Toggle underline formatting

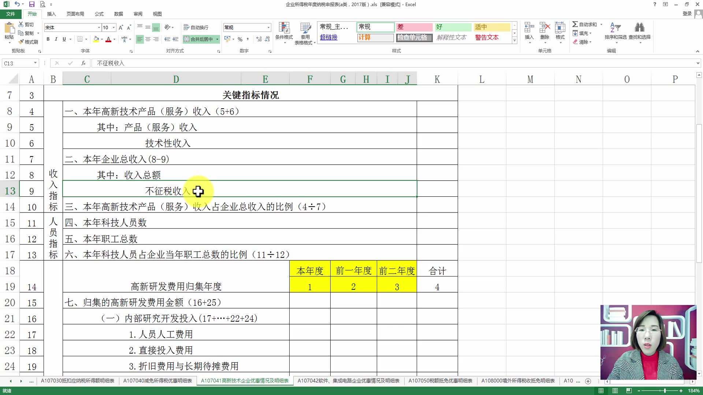click(64, 39)
